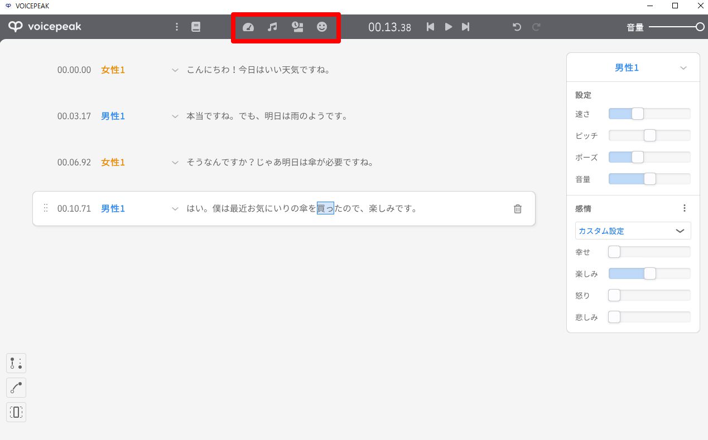Toggle the music note pitch icon

[x=272, y=27]
